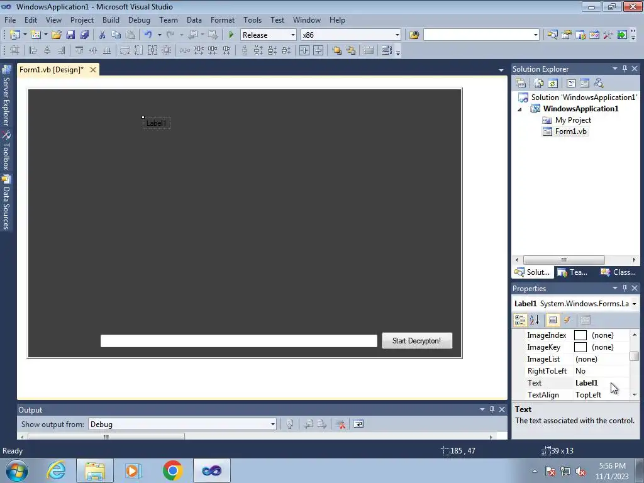Open the Toolbox window toolbar icon
This screenshot has width=644, height=483.
click(x=608, y=35)
